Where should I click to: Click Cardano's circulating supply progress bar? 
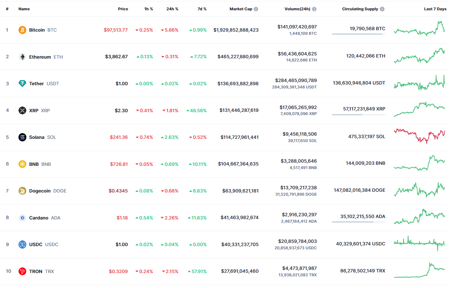(x=359, y=222)
